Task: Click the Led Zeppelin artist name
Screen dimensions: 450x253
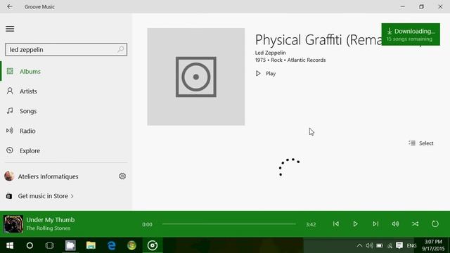Action: pos(270,53)
